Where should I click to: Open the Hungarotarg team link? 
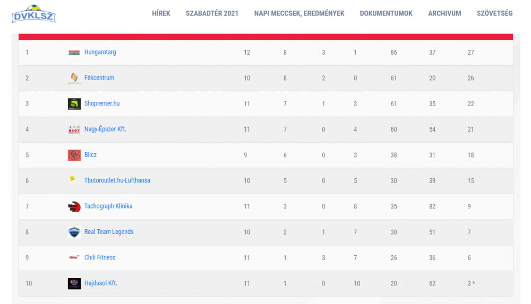pyautogui.click(x=100, y=52)
